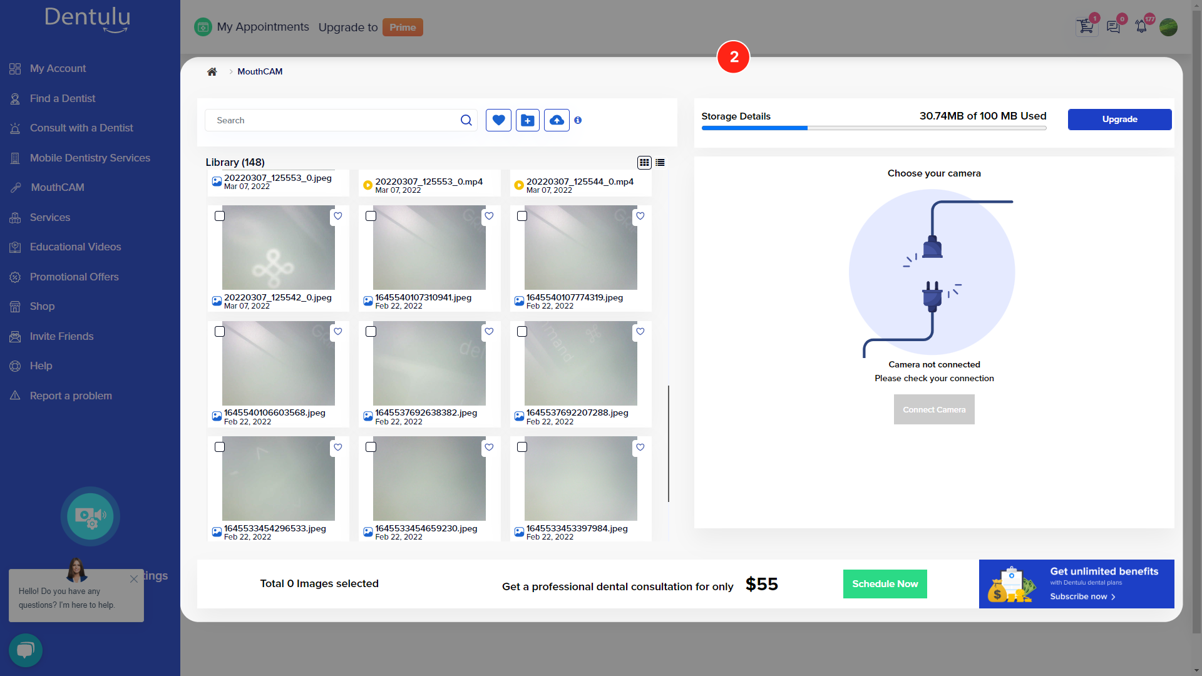The image size is (1202, 676).
Task: Open the Shop menu item
Action: coord(42,306)
